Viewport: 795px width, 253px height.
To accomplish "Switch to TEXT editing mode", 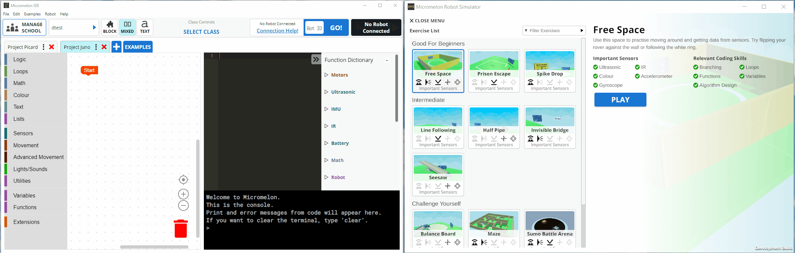I will coord(145,27).
